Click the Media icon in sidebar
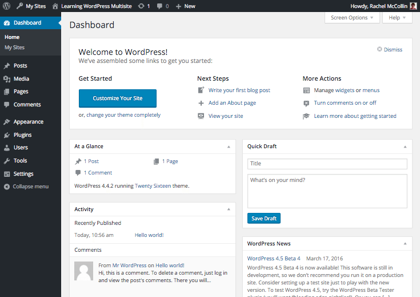The width and height of the screenshot is (420, 297). (x=7, y=79)
